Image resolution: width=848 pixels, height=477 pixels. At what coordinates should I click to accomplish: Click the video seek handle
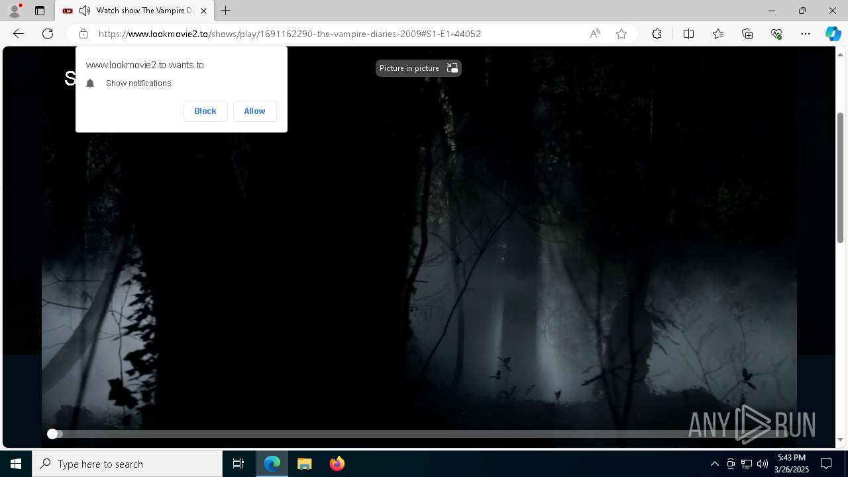click(x=52, y=434)
